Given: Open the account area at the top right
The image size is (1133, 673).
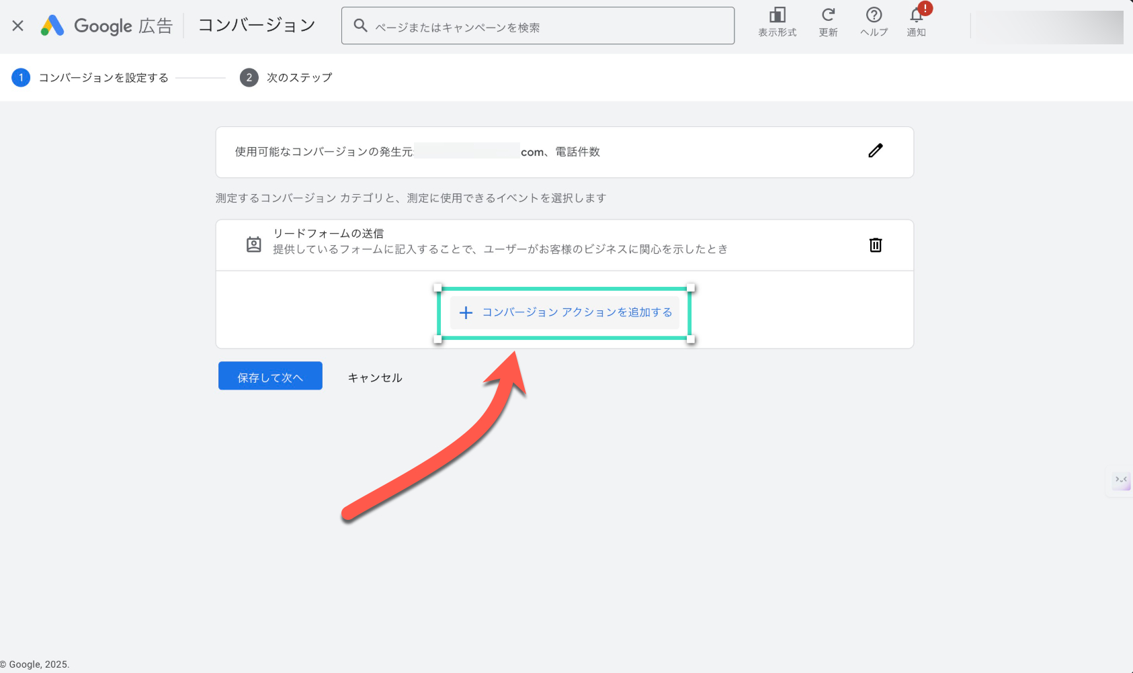Looking at the screenshot, I should (x=1047, y=27).
